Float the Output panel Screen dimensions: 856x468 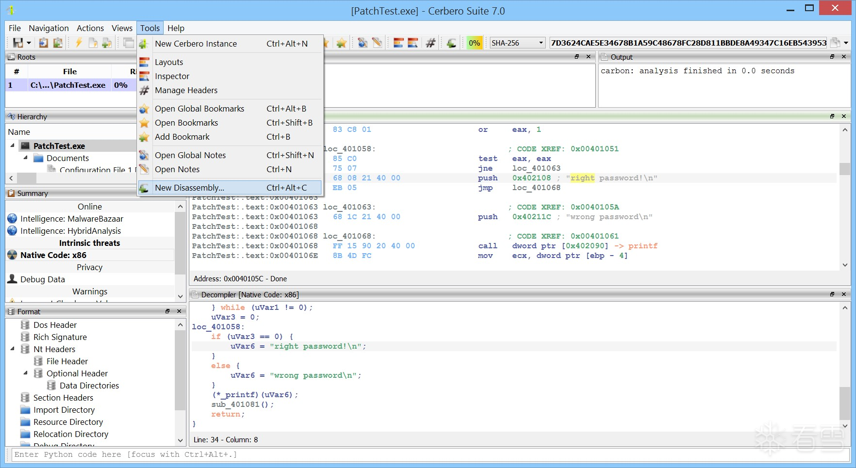pyautogui.click(x=832, y=57)
